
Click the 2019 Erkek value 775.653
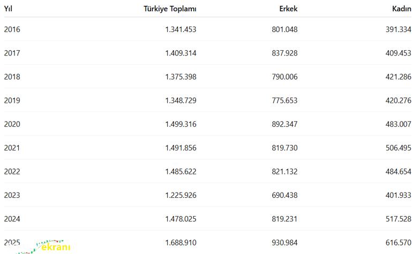(284, 101)
